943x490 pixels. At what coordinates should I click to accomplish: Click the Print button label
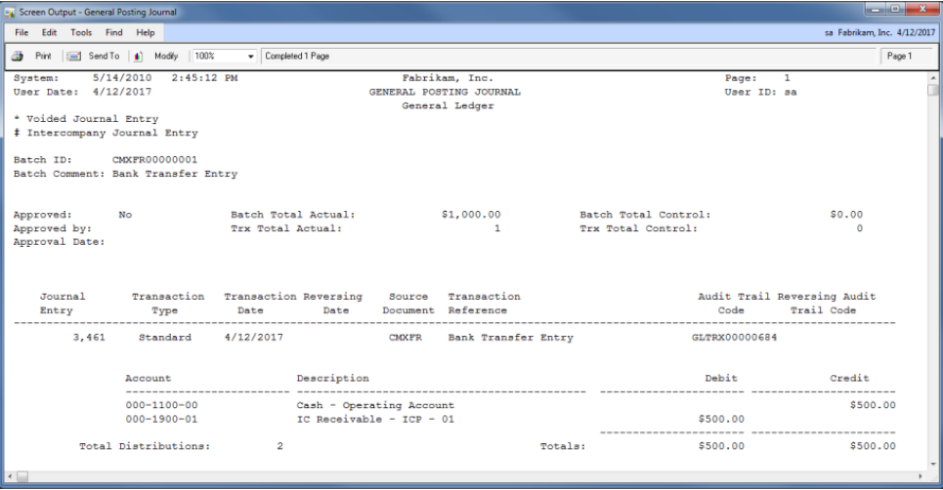43,57
